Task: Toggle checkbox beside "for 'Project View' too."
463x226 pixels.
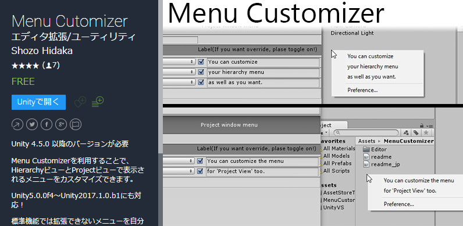Action: 200,171
